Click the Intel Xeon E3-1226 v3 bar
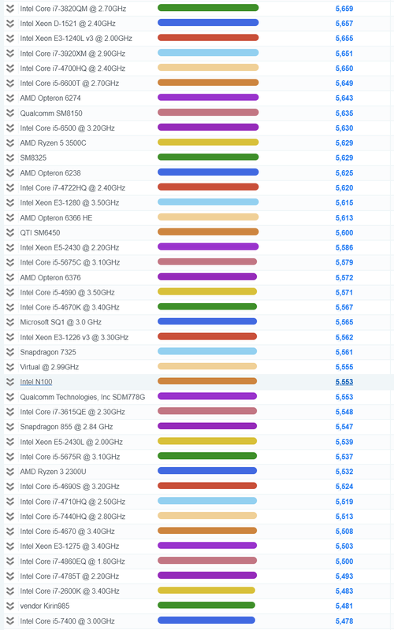Screen dimensions: 394x630 coord(207,336)
